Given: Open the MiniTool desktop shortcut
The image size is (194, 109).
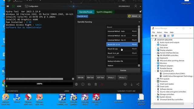Looking at the screenshot, I should coord(5,99).
